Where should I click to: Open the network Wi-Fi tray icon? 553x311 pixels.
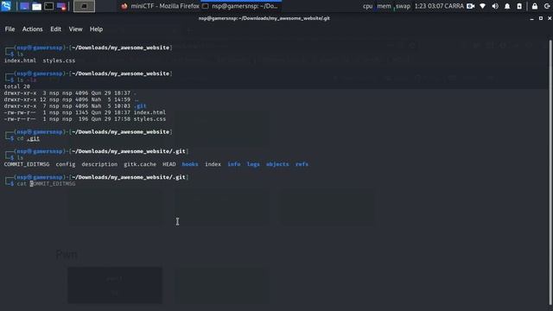[482, 6]
